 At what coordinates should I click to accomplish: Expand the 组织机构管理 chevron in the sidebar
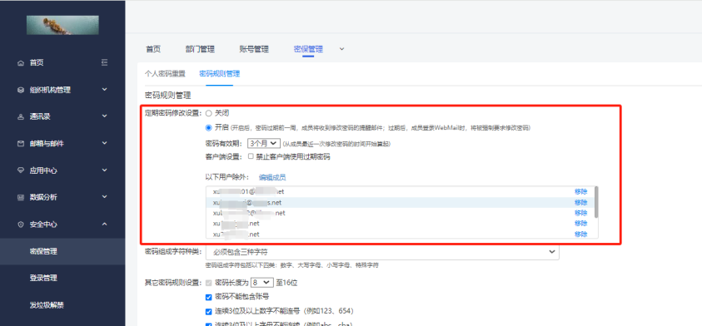coord(104,90)
